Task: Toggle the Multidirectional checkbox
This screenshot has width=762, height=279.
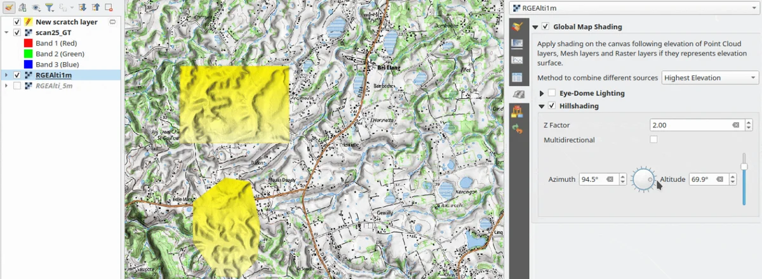Action: [x=653, y=139]
